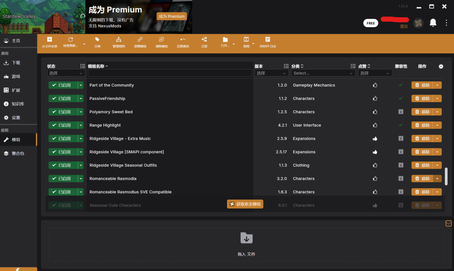Open the category Select... filter dropdown
454x271 pixels.
[x=323, y=73]
